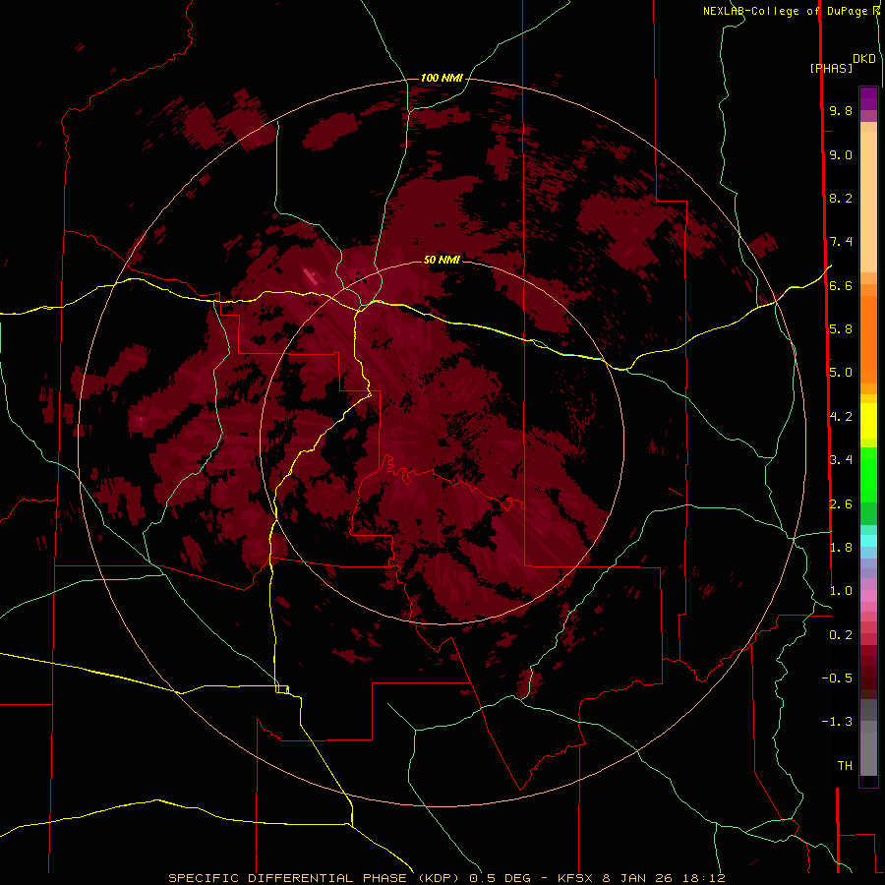The height and width of the screenshot is (885, 885).
Task: Pick the yellow color band of the scale
Action: [x=868, y=421]
